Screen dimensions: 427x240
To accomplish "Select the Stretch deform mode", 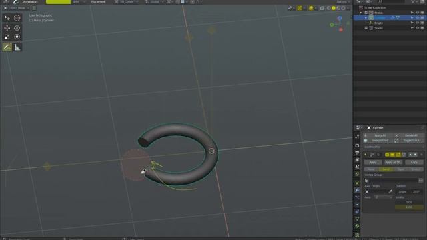I will (x=416, y=169).
